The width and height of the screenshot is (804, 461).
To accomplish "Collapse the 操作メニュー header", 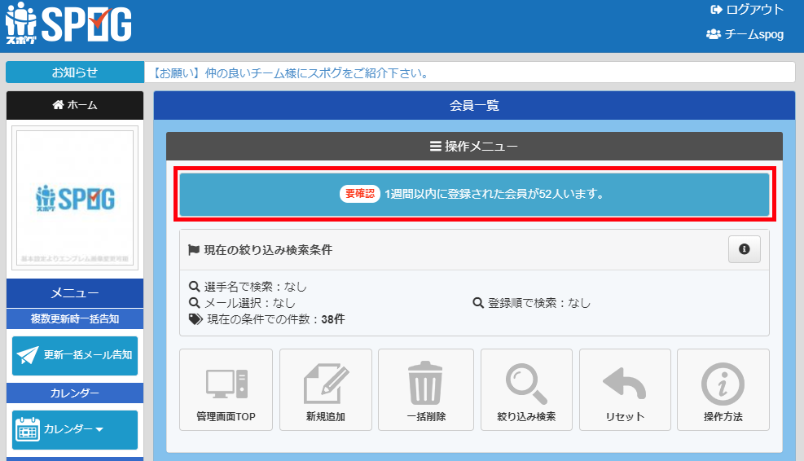I will pos(474,147).
